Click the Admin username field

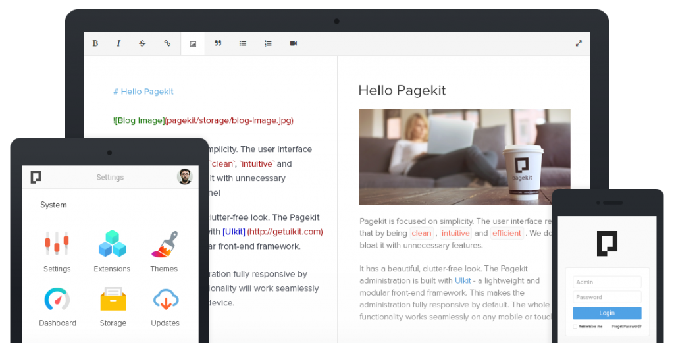click(x=607, y=282)
